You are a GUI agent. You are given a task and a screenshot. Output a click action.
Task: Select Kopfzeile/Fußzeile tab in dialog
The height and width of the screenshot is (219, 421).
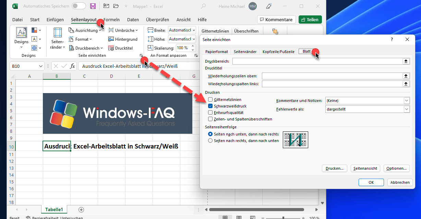point(278,52)
